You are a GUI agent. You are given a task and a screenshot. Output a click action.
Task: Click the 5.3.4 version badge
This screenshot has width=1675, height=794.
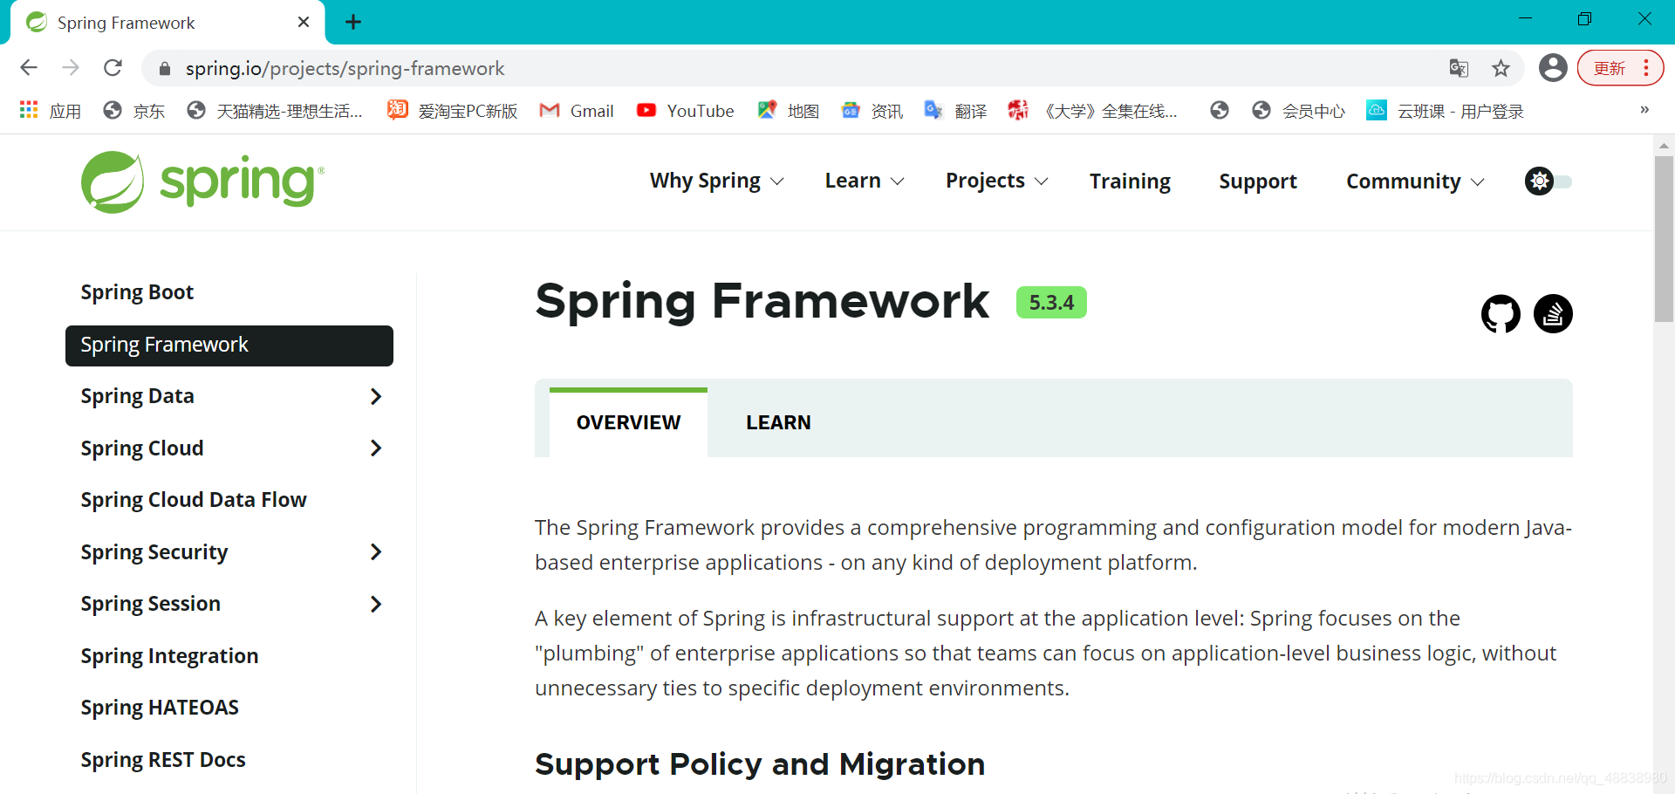[x=1051, y=303]
